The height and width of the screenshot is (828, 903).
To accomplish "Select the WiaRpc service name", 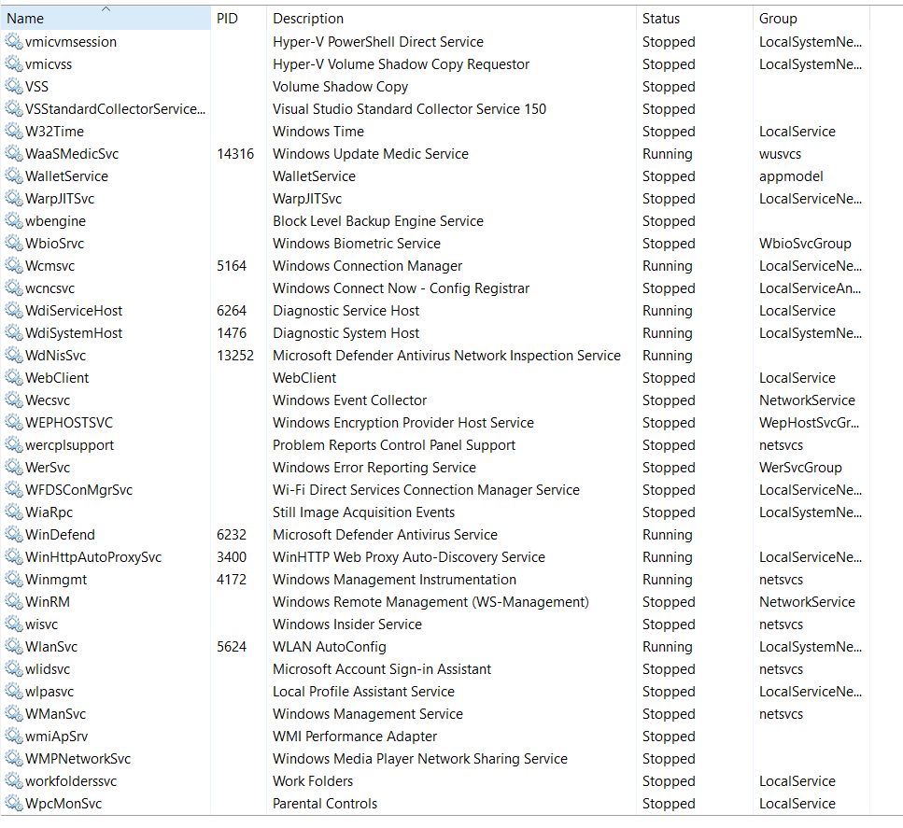I will [x=49, y=512].
